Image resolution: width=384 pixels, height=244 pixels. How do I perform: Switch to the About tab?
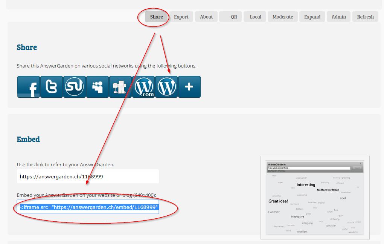pyautogui.click(x=206, y=17)
